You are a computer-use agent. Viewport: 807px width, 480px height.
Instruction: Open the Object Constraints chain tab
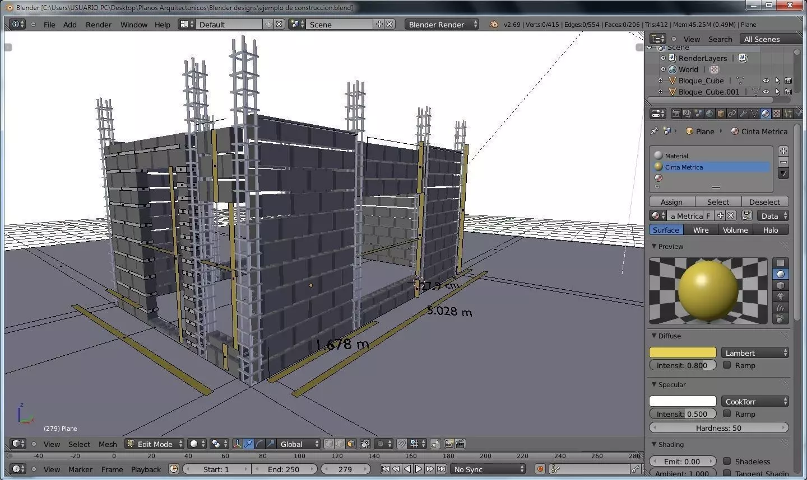tap(732, 114)
